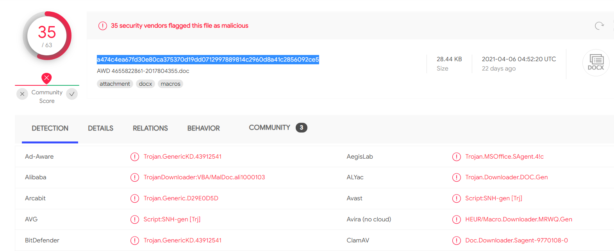
Task: Open the Behavior tab
Action: (x=203, y=128)
